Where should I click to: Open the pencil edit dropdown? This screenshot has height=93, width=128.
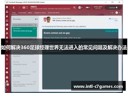[112, 13]
